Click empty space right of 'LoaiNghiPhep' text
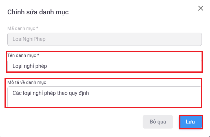The image size is (210, 137). [127, 39]
